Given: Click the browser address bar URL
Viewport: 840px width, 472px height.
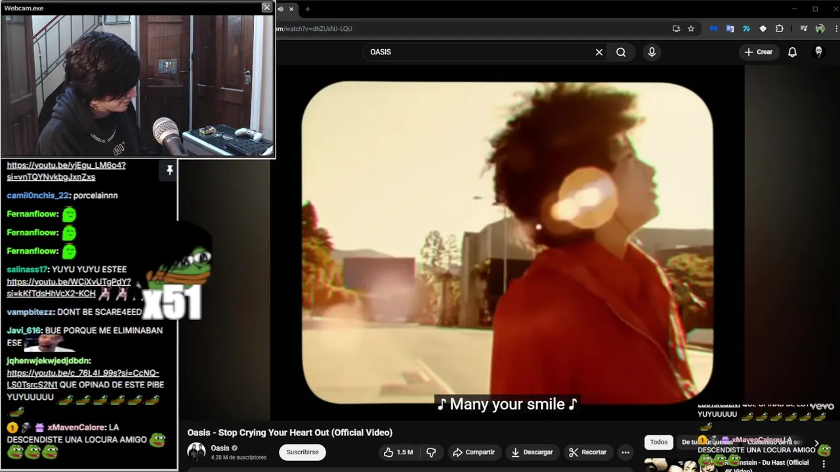Looking at the screenshot, I should tap(314, 29).
